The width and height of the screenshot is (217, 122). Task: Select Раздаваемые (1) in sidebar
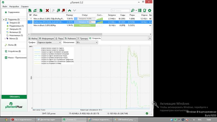pos(17,26)
